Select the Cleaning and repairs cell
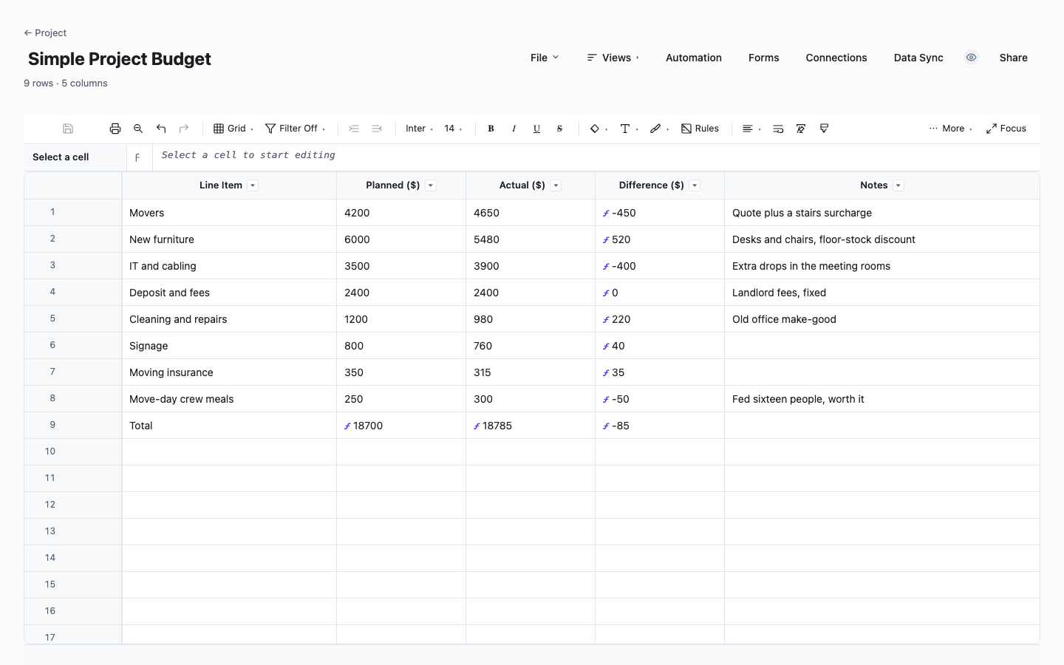Viewport: 1064px width, 665px height. (229, 319)
